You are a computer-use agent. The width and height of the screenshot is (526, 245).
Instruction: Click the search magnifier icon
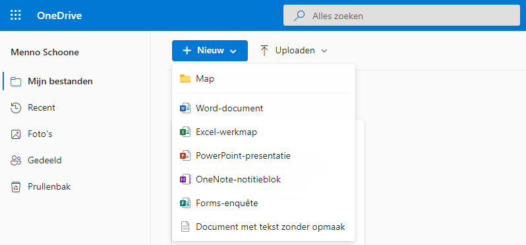coord(299,15)
